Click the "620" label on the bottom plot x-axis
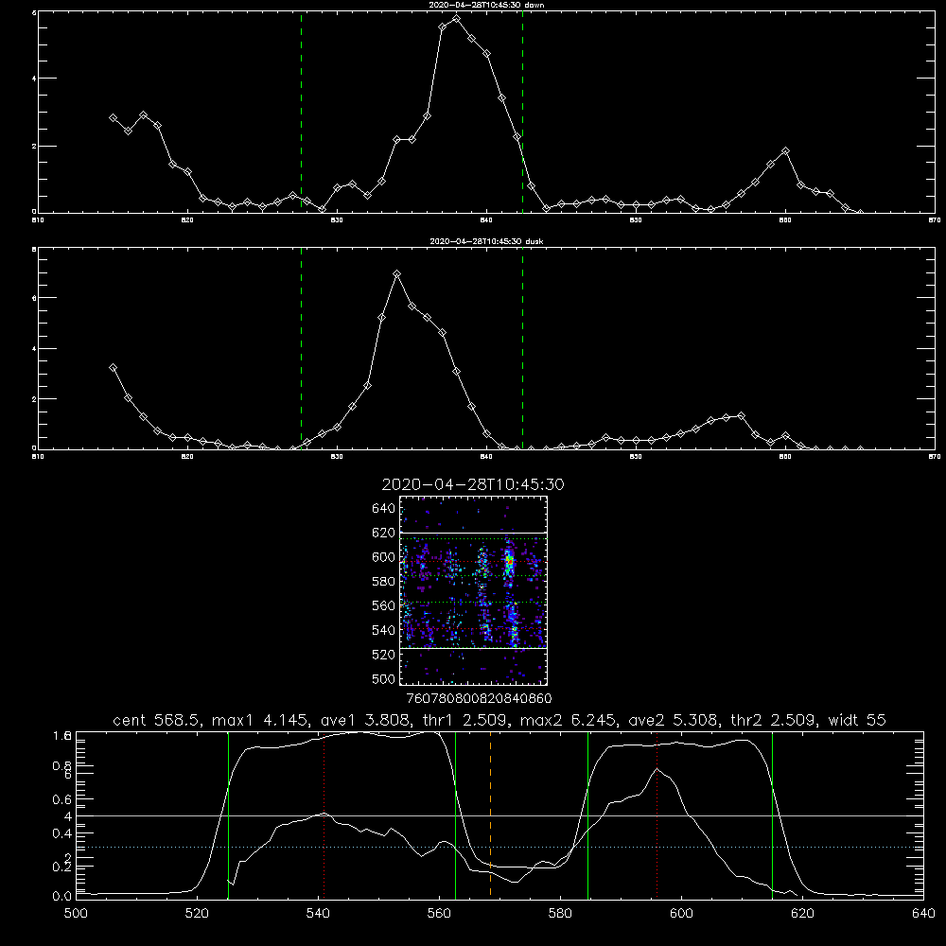The image size is (946, 946). coord(802,914)
